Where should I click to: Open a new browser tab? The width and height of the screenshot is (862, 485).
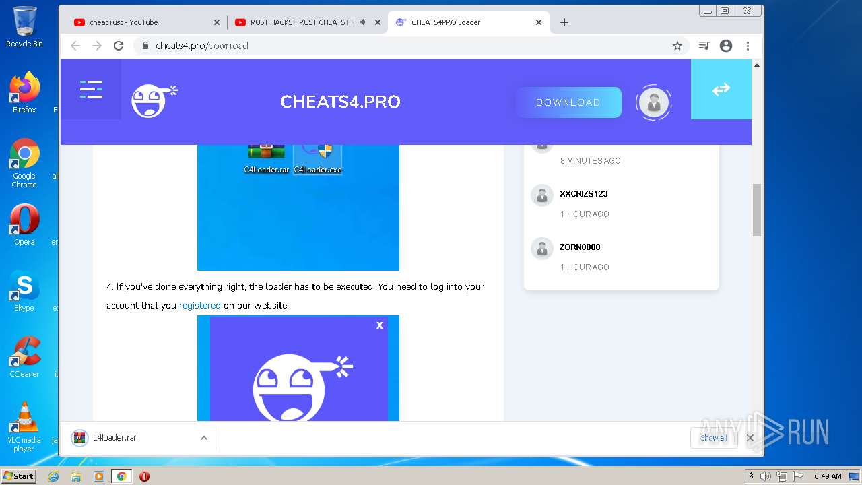pyautogui.click(x=564, y=22)
